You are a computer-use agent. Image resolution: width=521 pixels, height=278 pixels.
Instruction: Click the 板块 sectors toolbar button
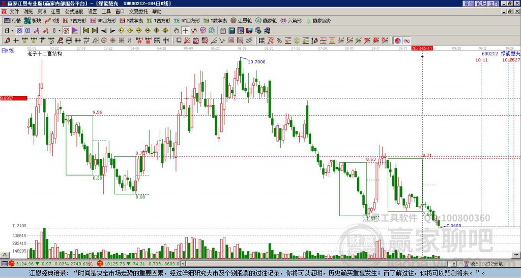[x=33, y=20]
